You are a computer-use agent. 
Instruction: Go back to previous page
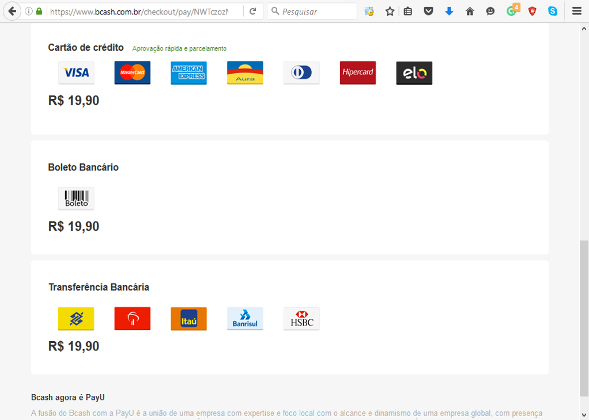coord(12,12)
